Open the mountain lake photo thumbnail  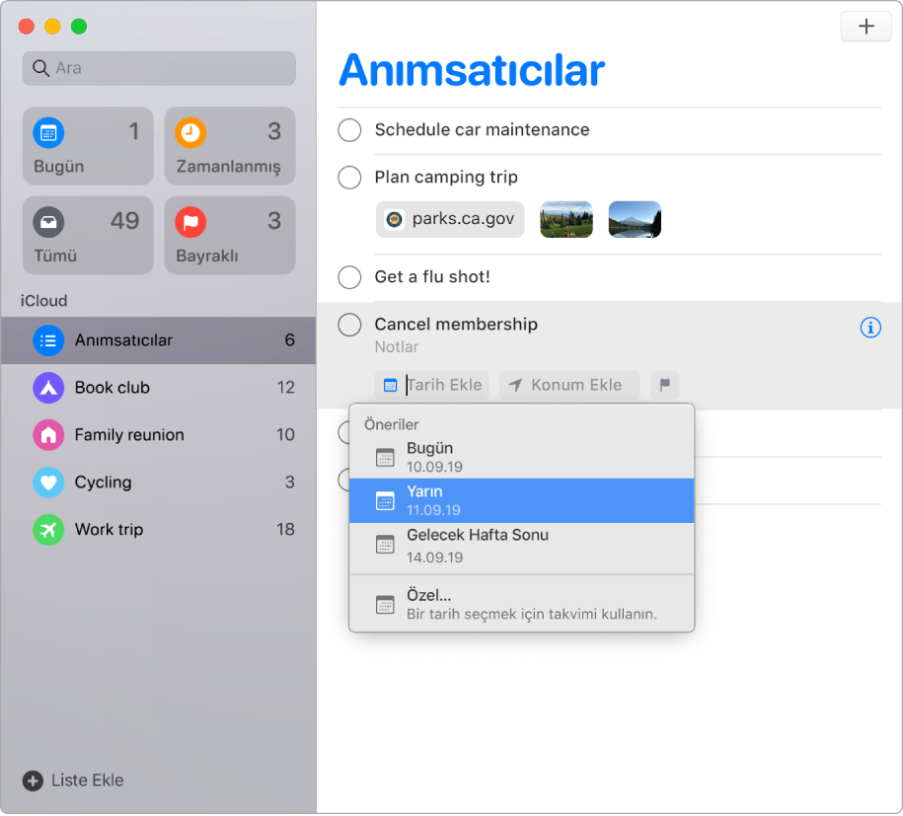pos(635,219)
